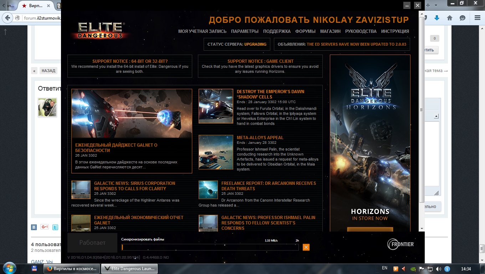The image size is (485, 274).
Task: Click the Sirius Corporation news thumbnail
Action: [x=81, y=190]
